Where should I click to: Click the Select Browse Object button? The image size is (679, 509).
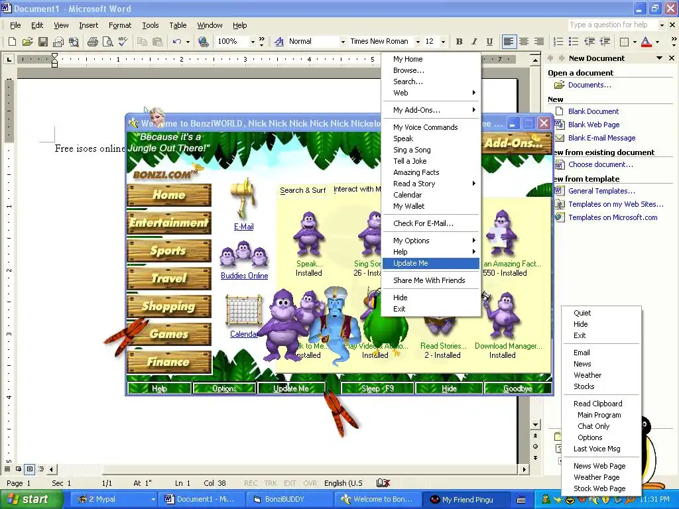(x=536, y=447)
